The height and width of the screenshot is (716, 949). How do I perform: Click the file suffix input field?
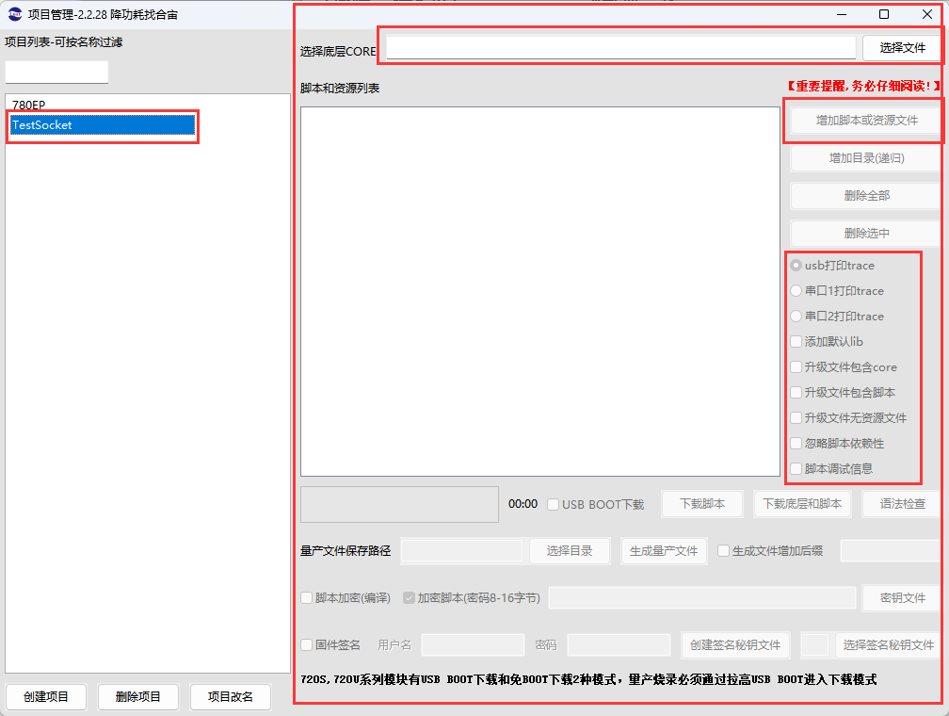(x=891, y=551)
